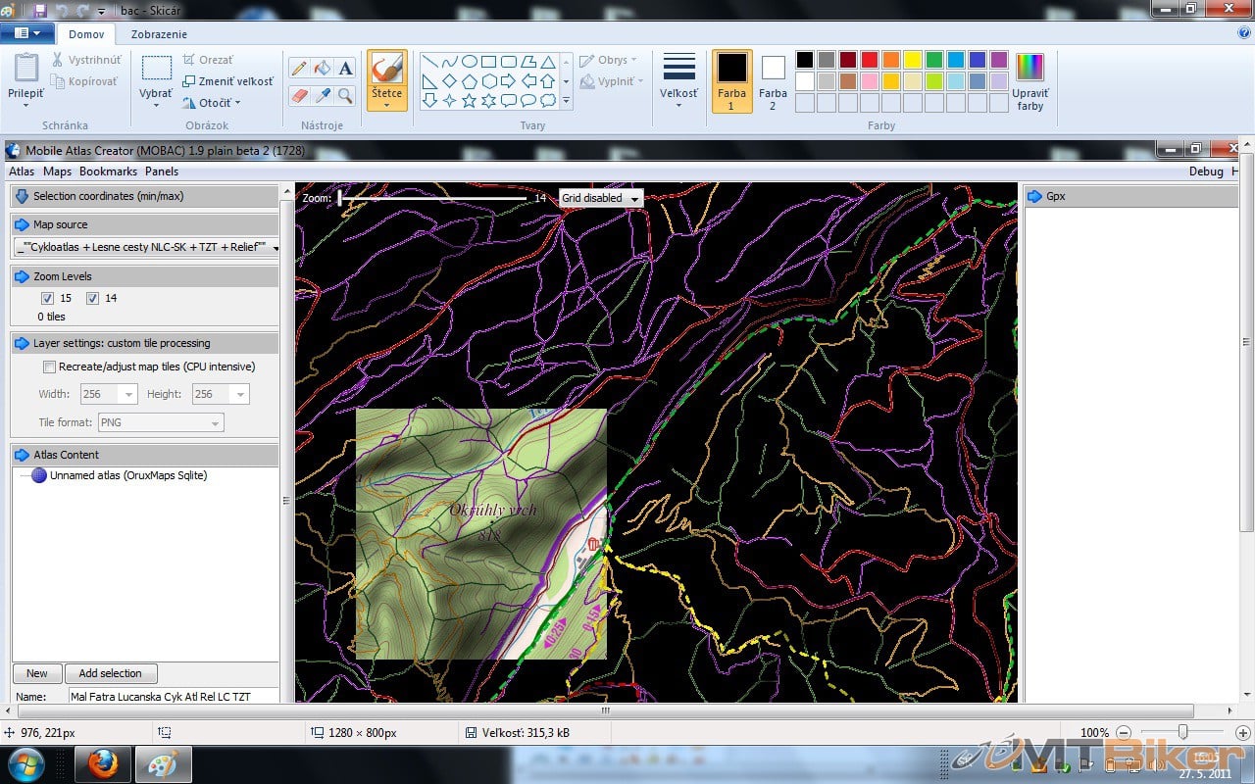
Task: Enable Recreate/adjust map tiles option
Action: pyautogui.click(x=49, y=367)
